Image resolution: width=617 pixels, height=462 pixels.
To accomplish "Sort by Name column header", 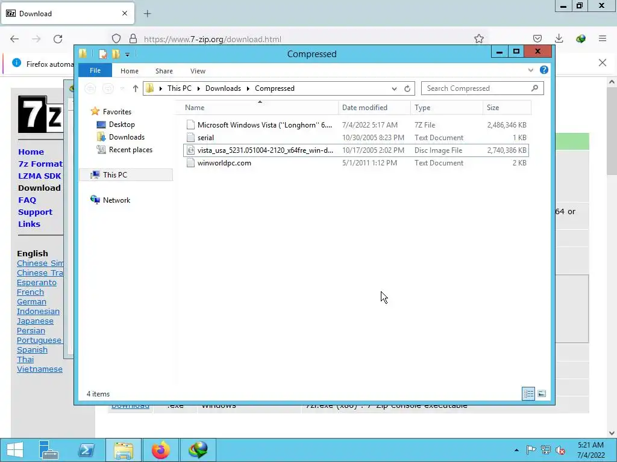I will pyautogui.click(x=260, y=108).
